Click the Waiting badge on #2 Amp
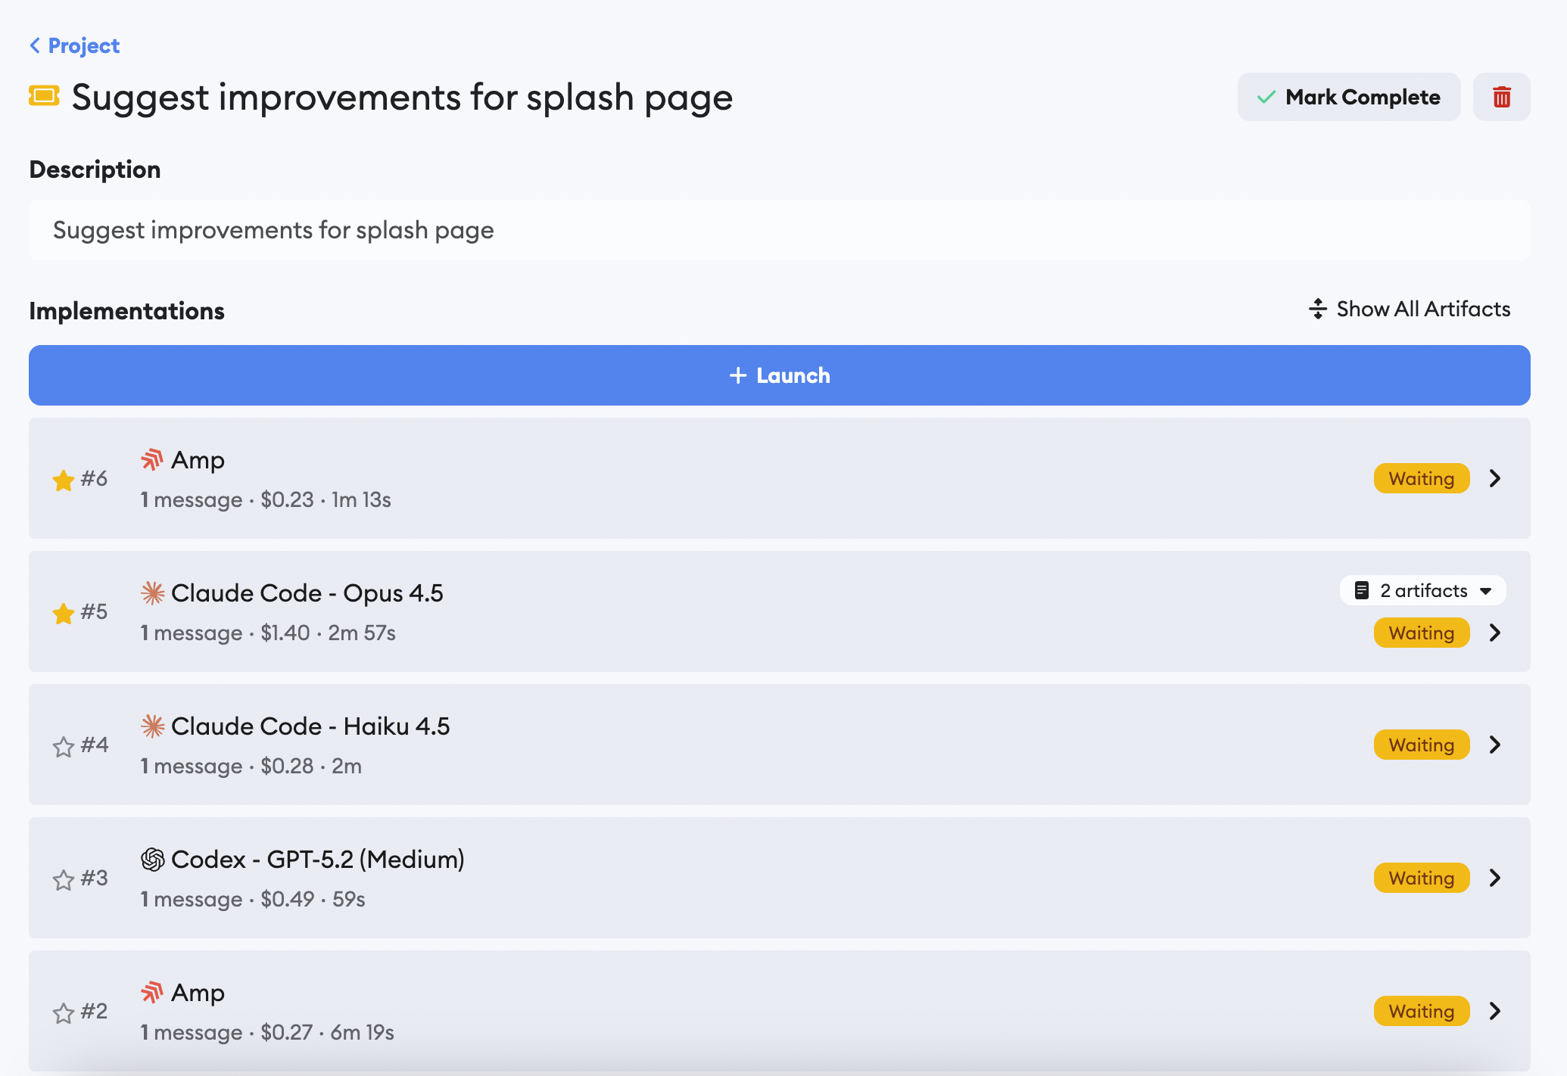1567x1076 pixels. (x=1422, y=1011)
